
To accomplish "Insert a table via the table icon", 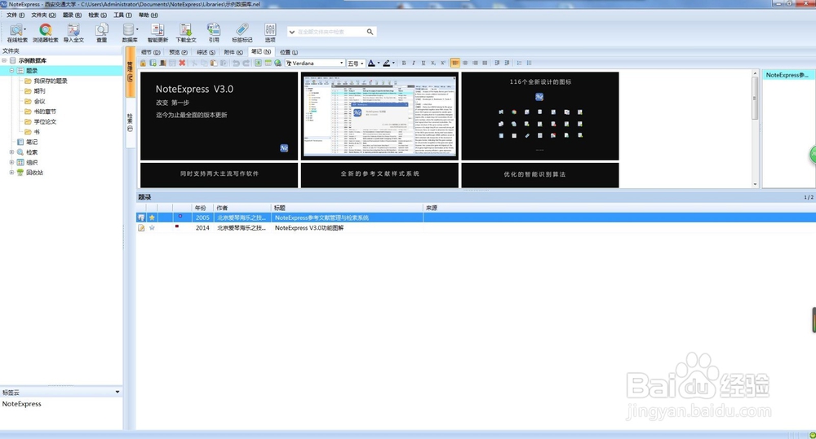I will coord(268,63).
